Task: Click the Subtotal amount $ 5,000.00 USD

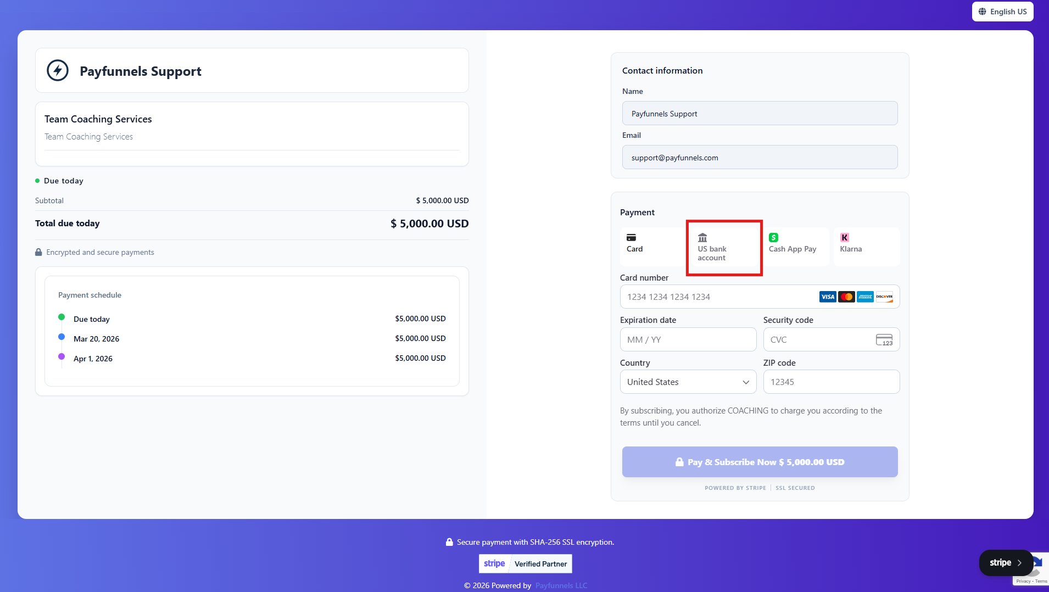Action: pos(443,200)
